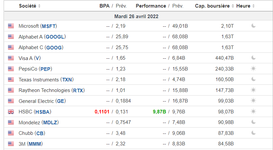Sort by Cap. boursière column arrows
Image resolution: width=273 pixels, height=150 pixels.
tap(233, 6)
